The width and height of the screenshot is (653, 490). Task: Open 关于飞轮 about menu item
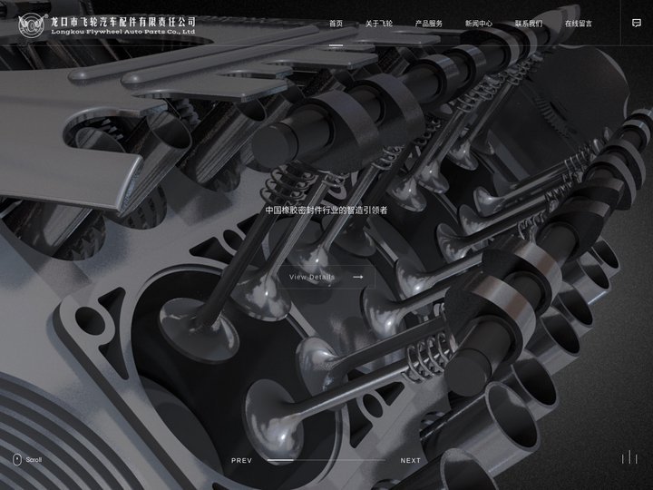379,24
